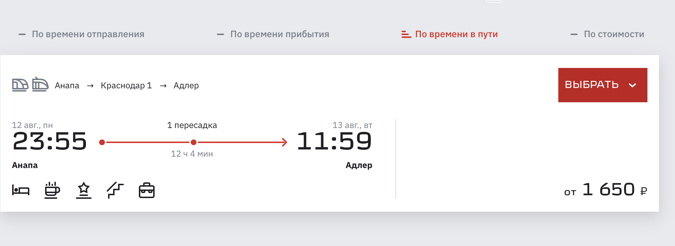Expand the ВЫБРАТЬ button chevron

(x=632, y=85)
